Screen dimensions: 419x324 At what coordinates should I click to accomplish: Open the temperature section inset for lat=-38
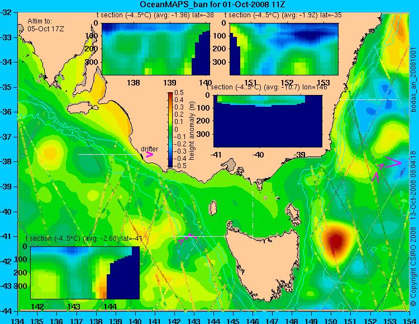156,49
